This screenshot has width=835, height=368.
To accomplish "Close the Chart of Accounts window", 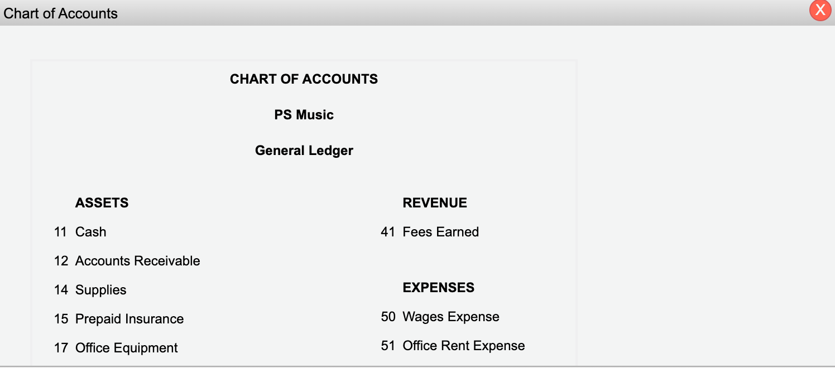I will (x=820, y=10).
